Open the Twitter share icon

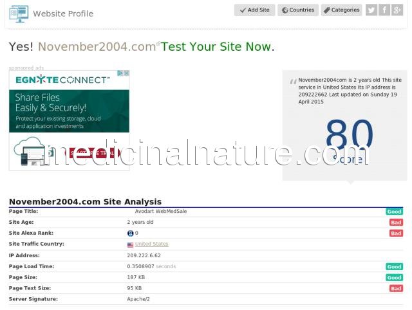pos(371,10)
